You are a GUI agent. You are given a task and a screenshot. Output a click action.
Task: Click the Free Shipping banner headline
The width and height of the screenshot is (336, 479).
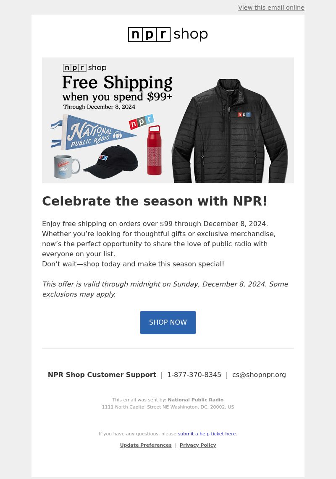click(x=117, y=83)
